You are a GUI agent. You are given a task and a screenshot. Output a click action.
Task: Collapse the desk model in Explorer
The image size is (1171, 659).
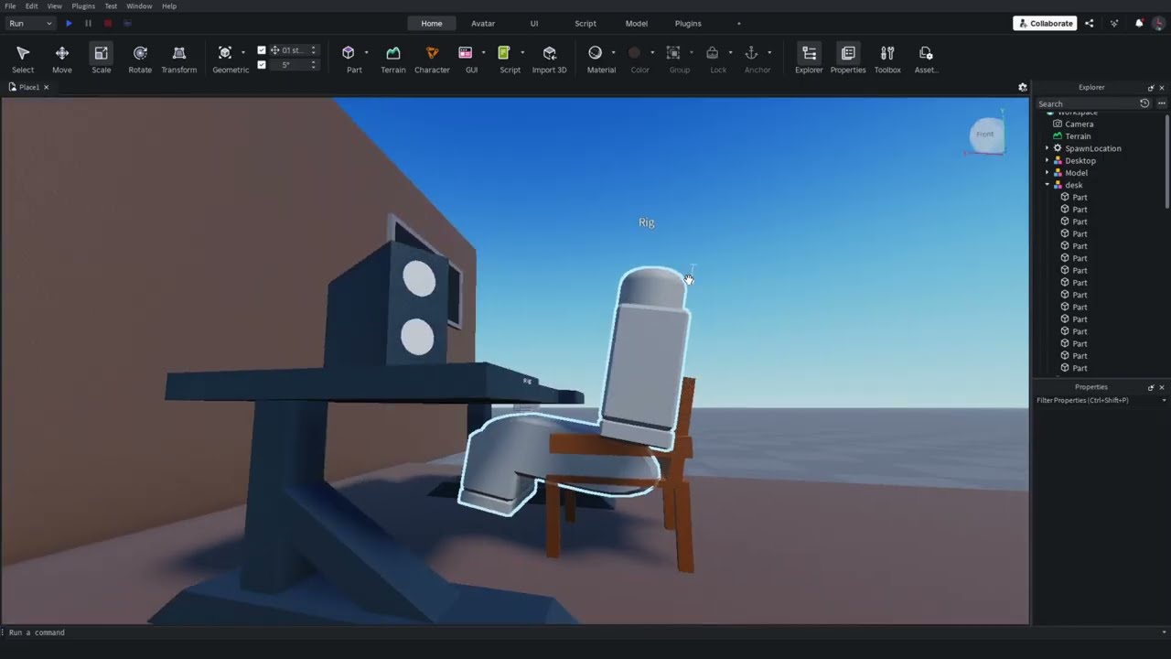coord(1047,185)
